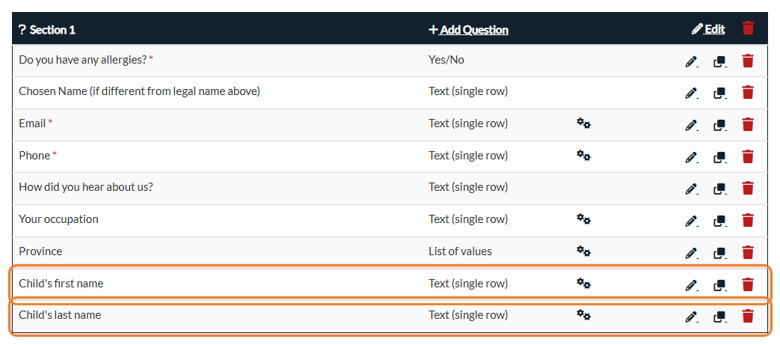
Task: Duplicate 'How did you hear about us?' question
Action: (719, 189)
